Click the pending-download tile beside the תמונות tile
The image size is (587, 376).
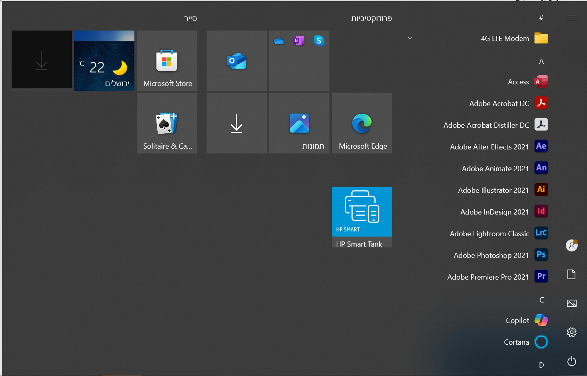click(x=237, y=123)
